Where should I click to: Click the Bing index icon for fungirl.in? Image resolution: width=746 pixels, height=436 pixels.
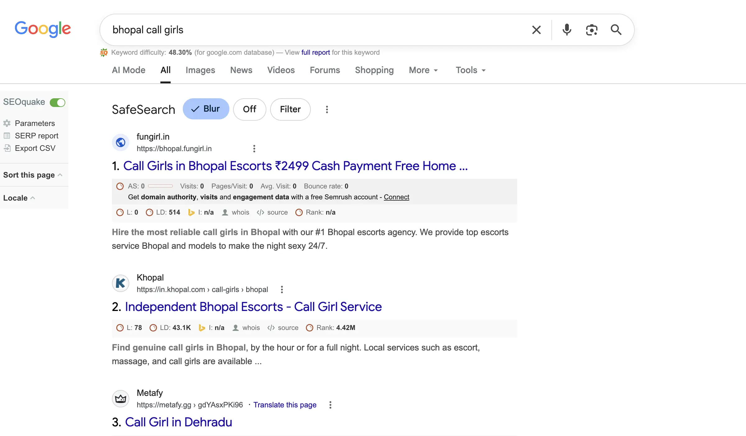pyautogui.click(x=191, y=212)
